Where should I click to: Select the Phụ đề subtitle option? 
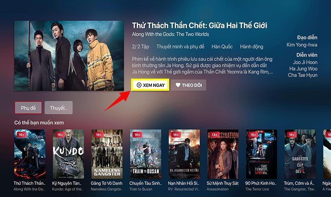tap(28, 108)
